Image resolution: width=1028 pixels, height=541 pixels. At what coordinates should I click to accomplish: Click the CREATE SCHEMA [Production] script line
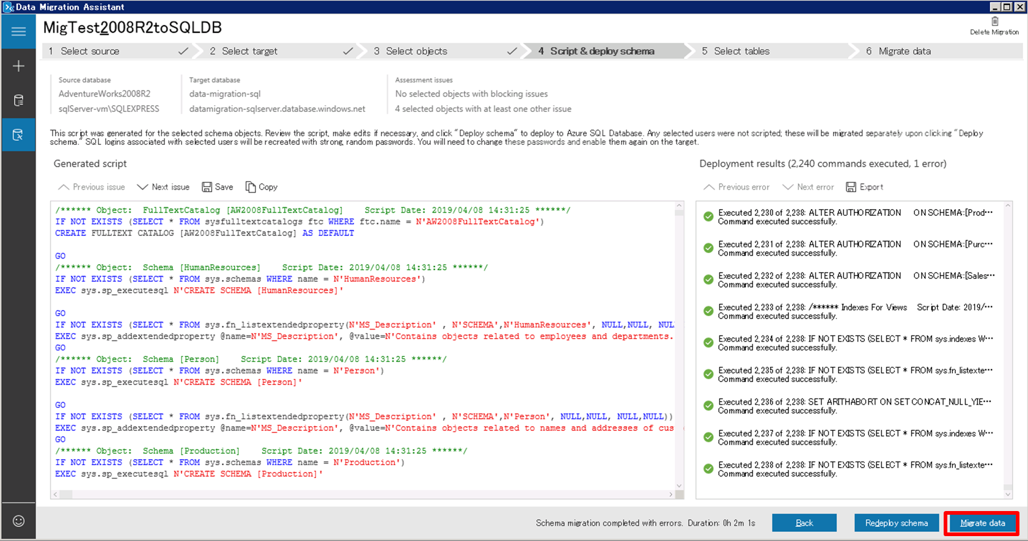tap(189, 474)
